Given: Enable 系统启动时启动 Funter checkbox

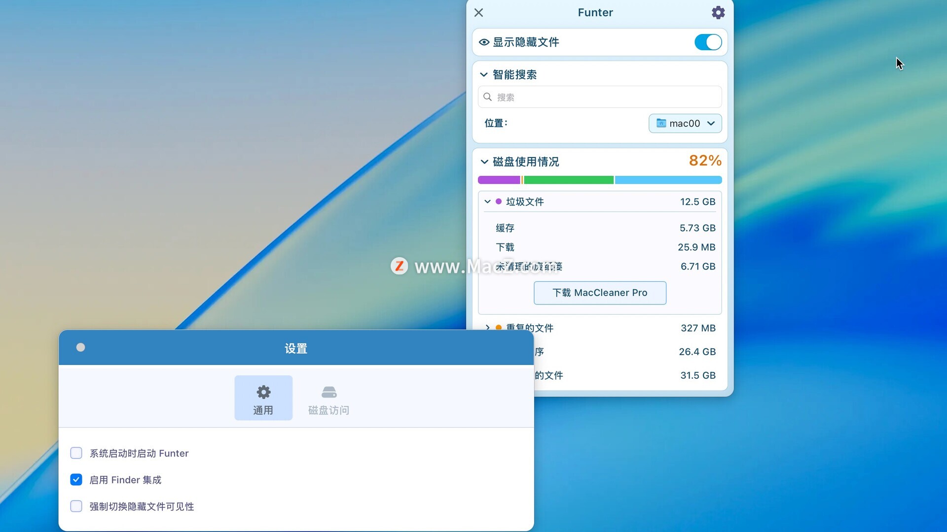Looking at the screenshot, I should 76,453.
